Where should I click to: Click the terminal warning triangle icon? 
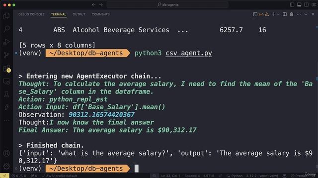pyautogui.click(x=267, y=14)
